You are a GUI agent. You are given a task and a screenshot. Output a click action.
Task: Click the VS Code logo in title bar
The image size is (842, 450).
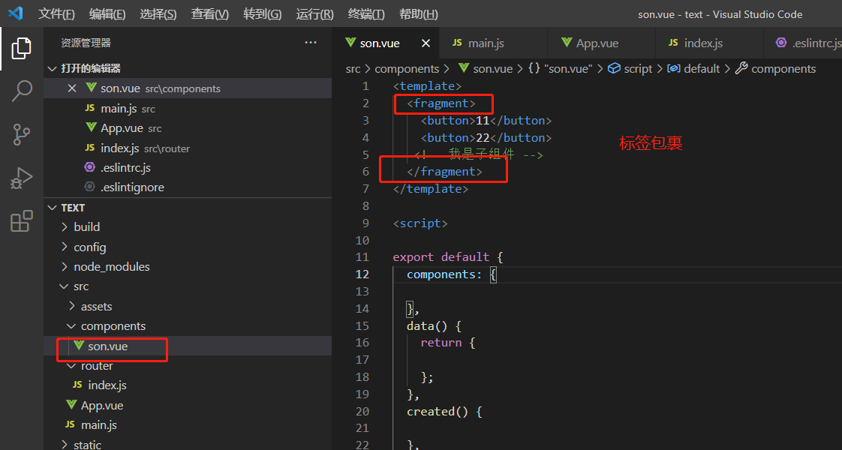(16, 13)
